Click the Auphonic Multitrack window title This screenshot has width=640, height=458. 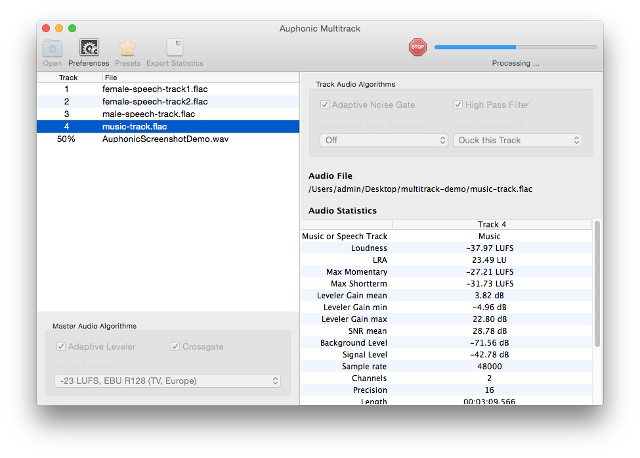(x=320, y=29)
